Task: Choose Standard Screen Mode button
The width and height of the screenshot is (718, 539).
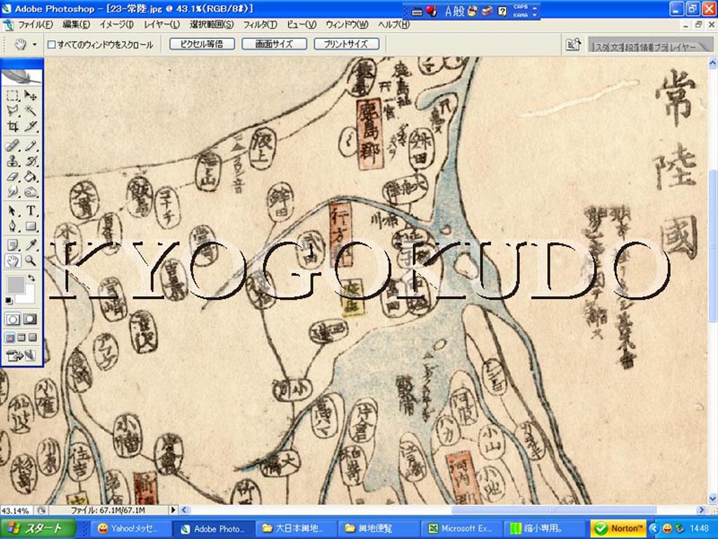Action: (x=10, y=338)
